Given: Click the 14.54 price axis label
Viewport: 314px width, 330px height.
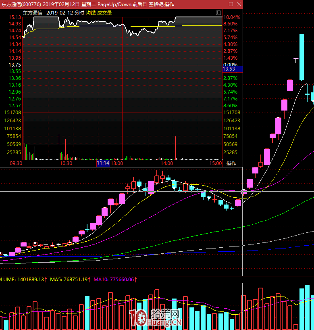Looking at the screenshot, I should coord(15,38).
